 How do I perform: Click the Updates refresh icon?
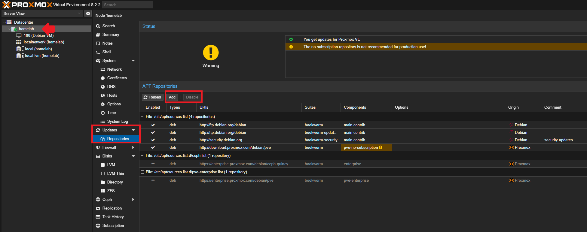click(x=98, y=130)
